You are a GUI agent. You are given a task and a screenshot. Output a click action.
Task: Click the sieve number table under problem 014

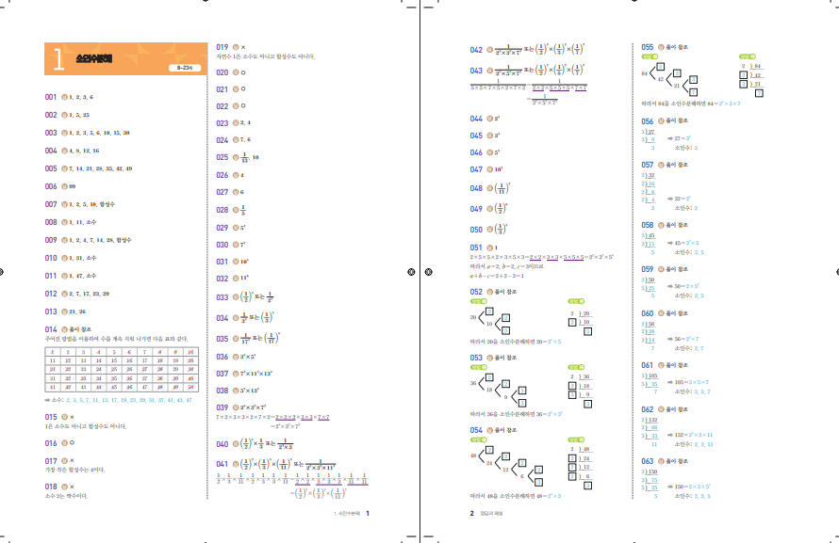pos(122,368)
